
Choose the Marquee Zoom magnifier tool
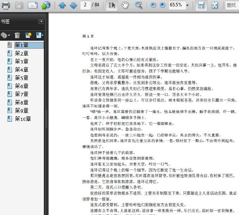point(139,5)
